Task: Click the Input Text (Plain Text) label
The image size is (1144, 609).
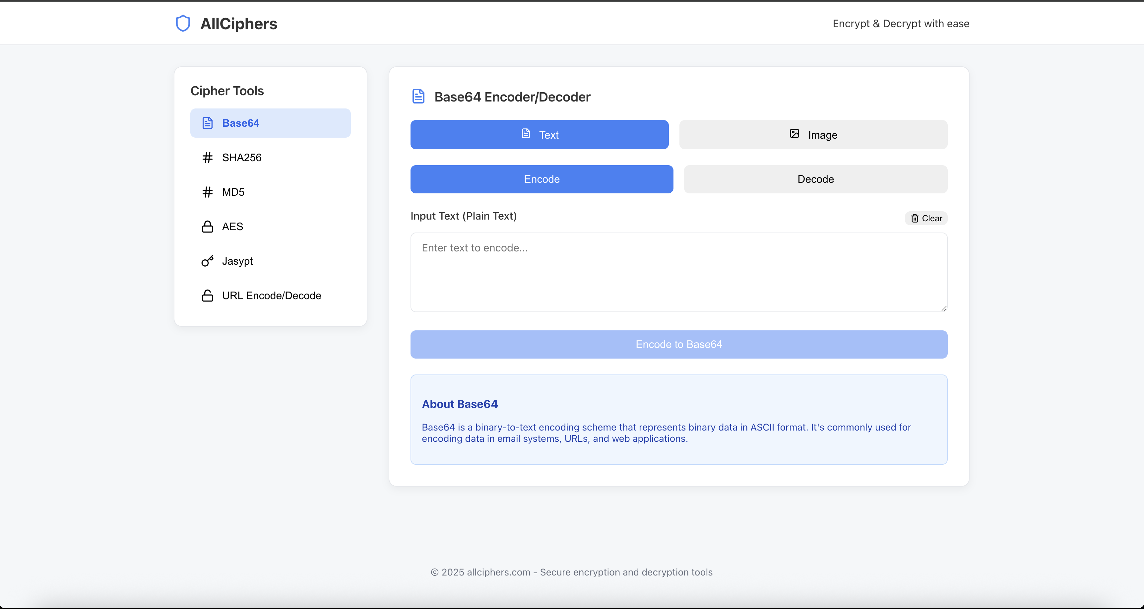Action: pyautogui.click(x=463, y=216)
